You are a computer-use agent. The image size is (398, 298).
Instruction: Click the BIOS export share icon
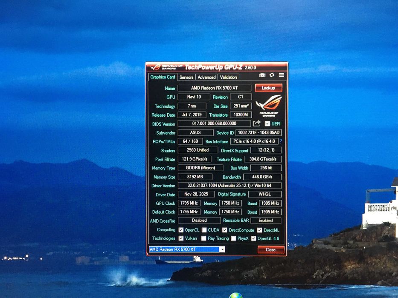point(257,123)
